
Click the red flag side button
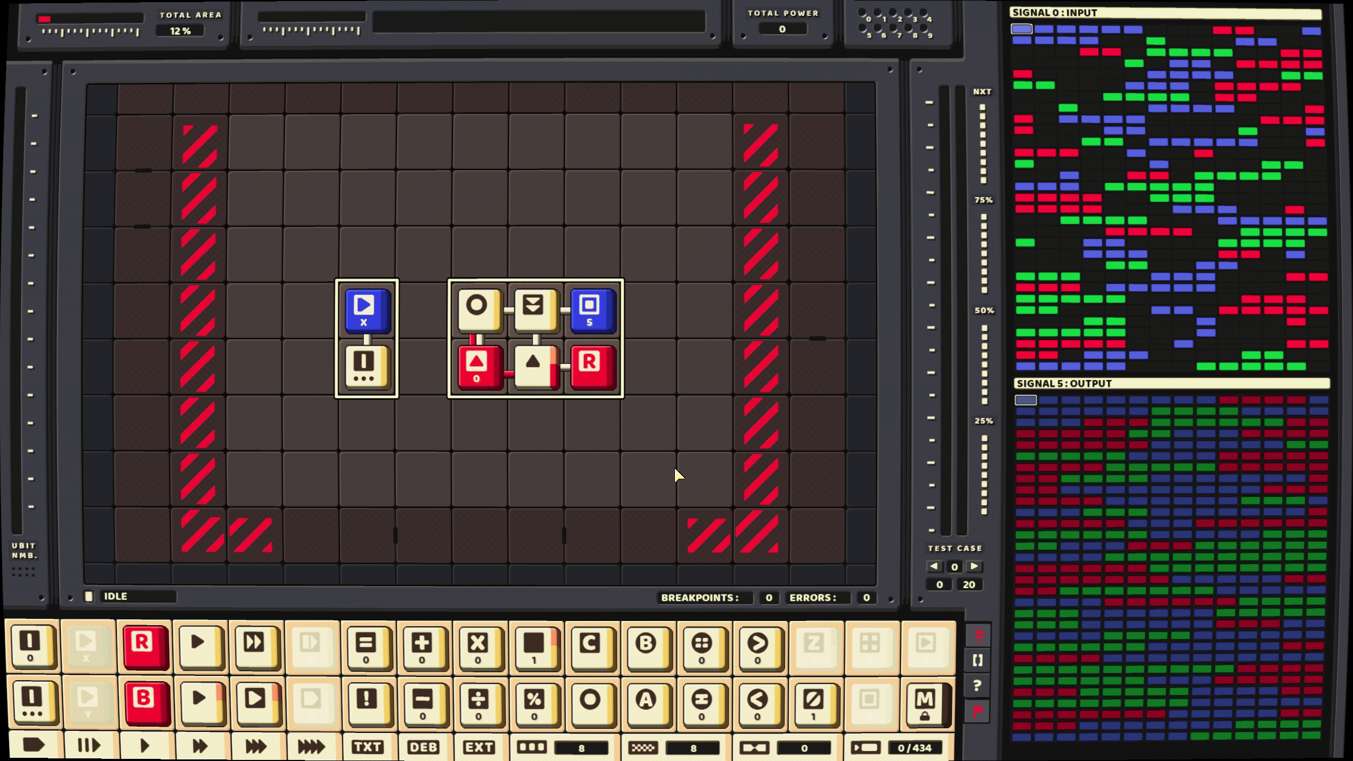click(x=977, y=711)
